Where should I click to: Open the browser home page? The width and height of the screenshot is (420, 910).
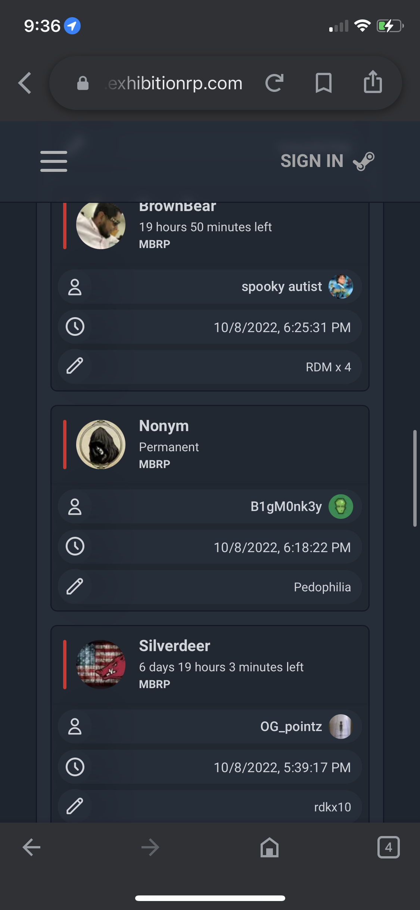tap(270, 847)
